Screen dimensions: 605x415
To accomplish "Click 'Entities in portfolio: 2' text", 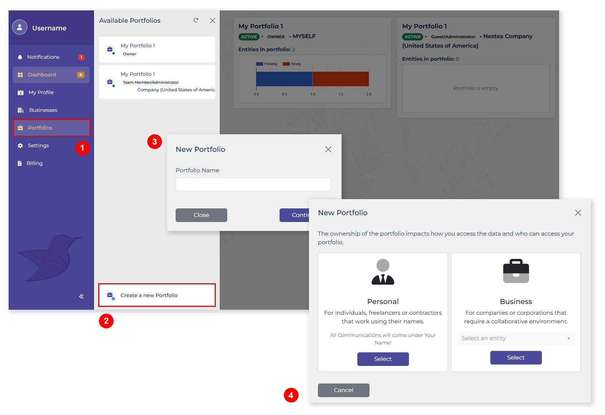I will pyautogui.click(x=267, y=49).
